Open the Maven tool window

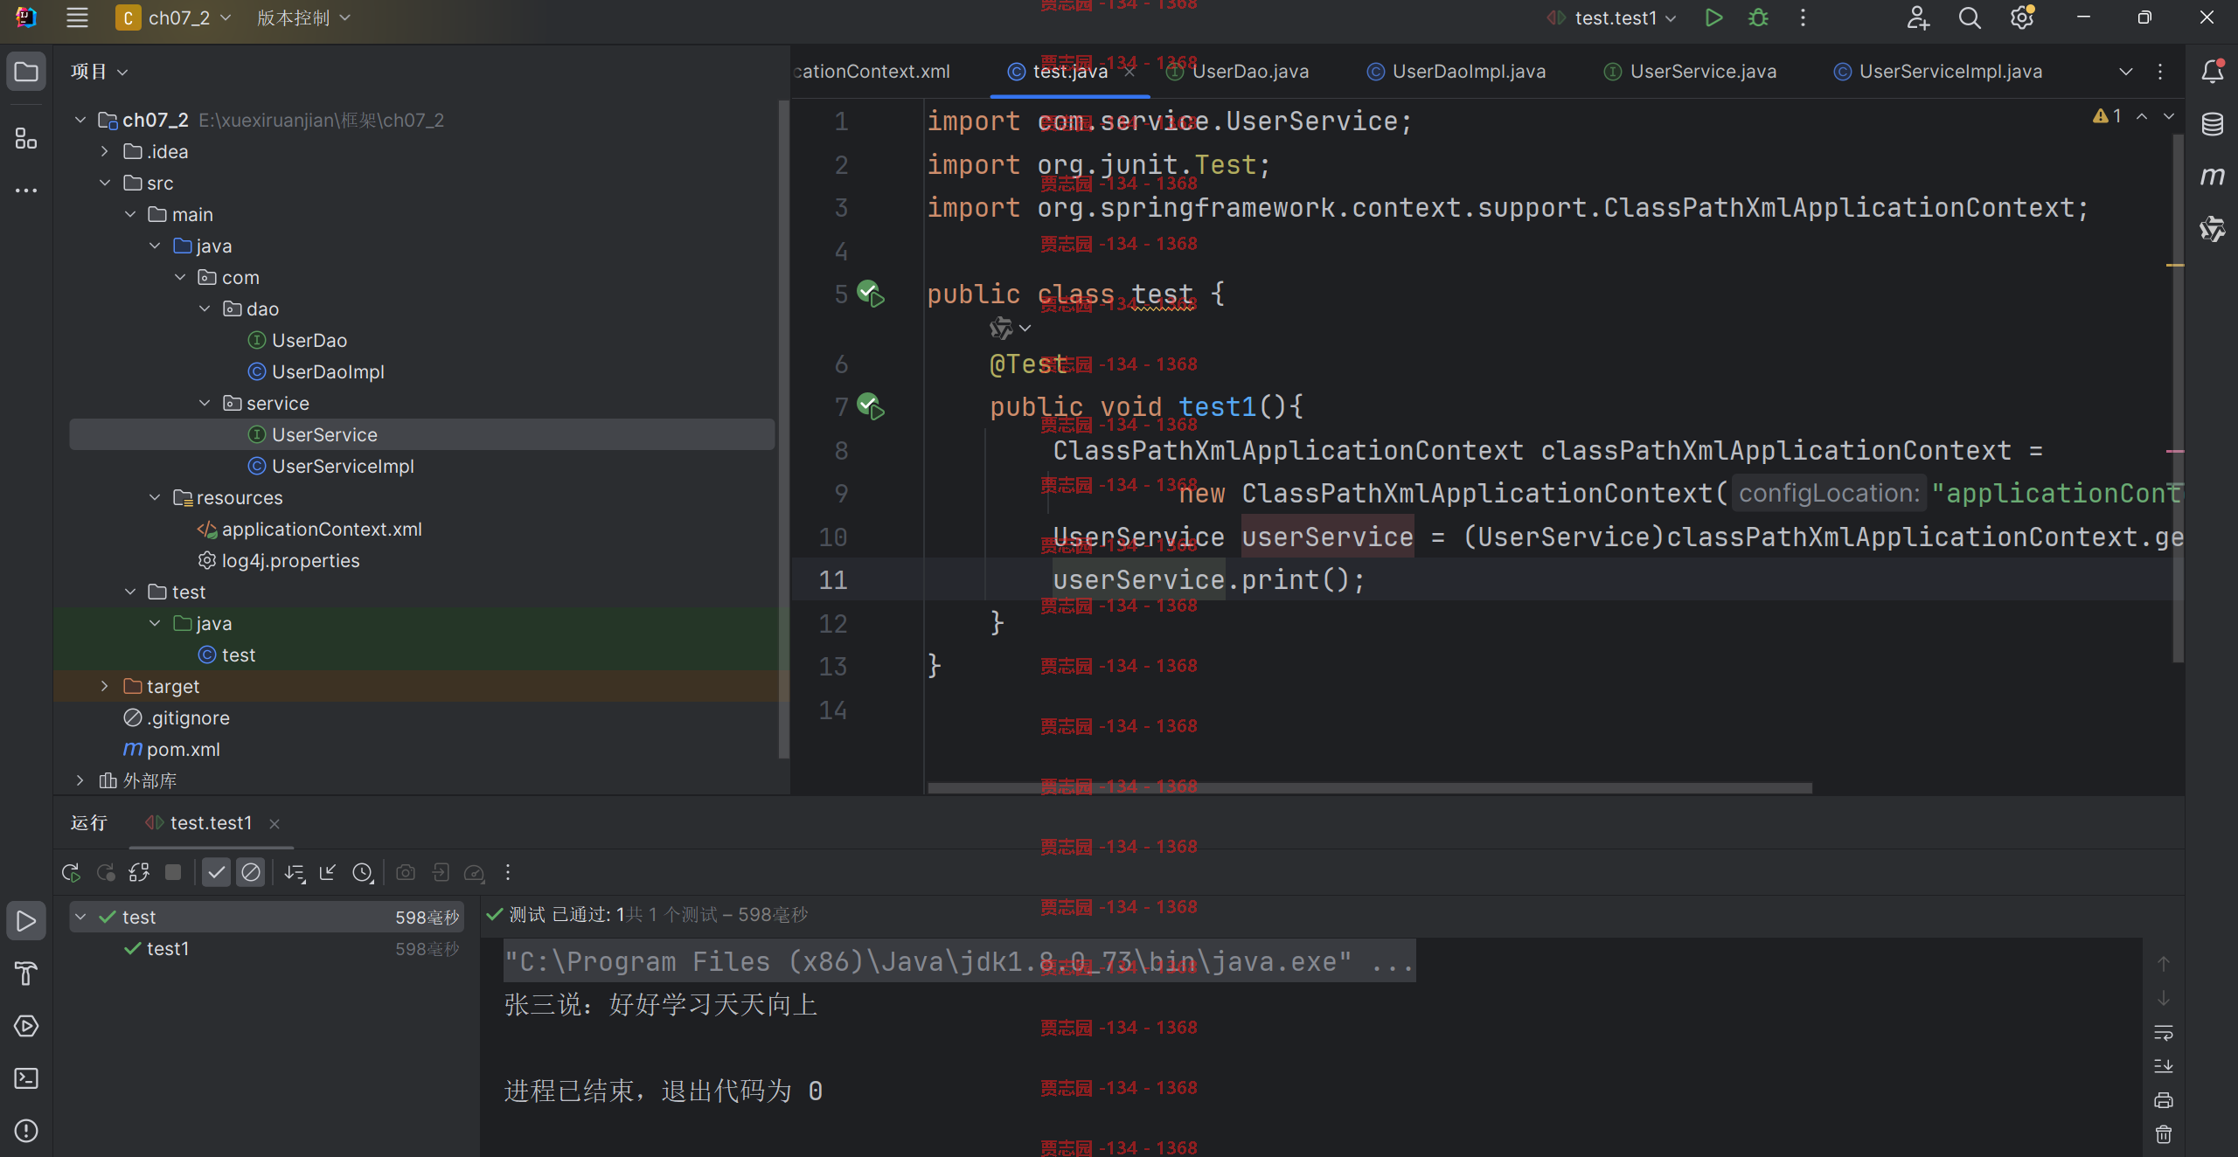(2212, 177)
